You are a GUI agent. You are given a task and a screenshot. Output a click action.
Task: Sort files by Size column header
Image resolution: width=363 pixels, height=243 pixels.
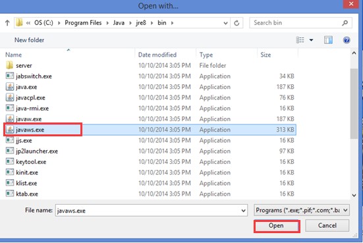tap(265, 55)
